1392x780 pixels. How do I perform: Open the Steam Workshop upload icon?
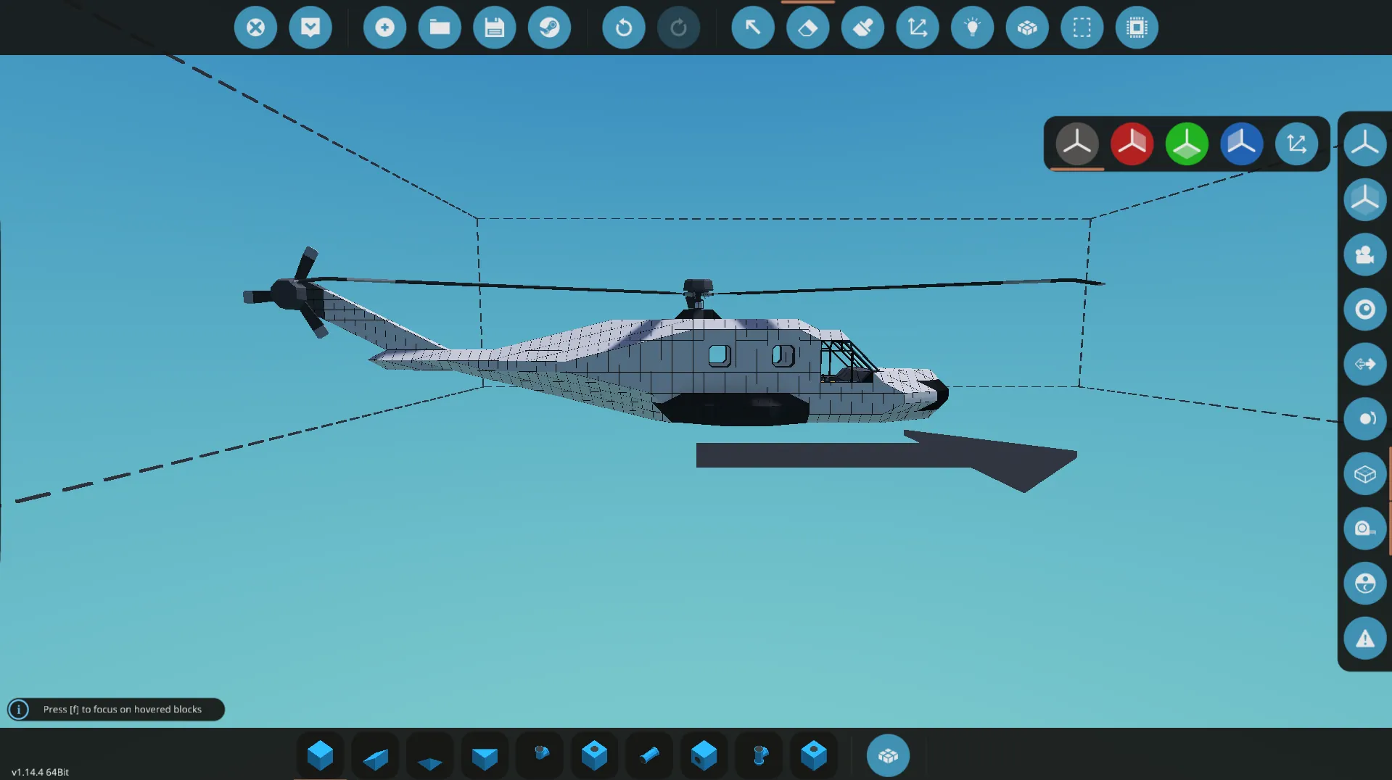coord(549,28)
